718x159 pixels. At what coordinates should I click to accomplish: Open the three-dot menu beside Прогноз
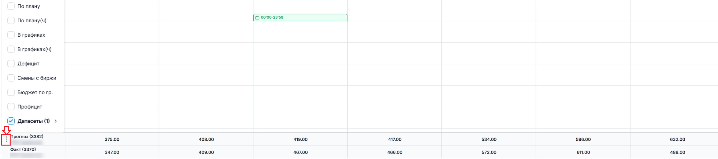pos(6,140)
